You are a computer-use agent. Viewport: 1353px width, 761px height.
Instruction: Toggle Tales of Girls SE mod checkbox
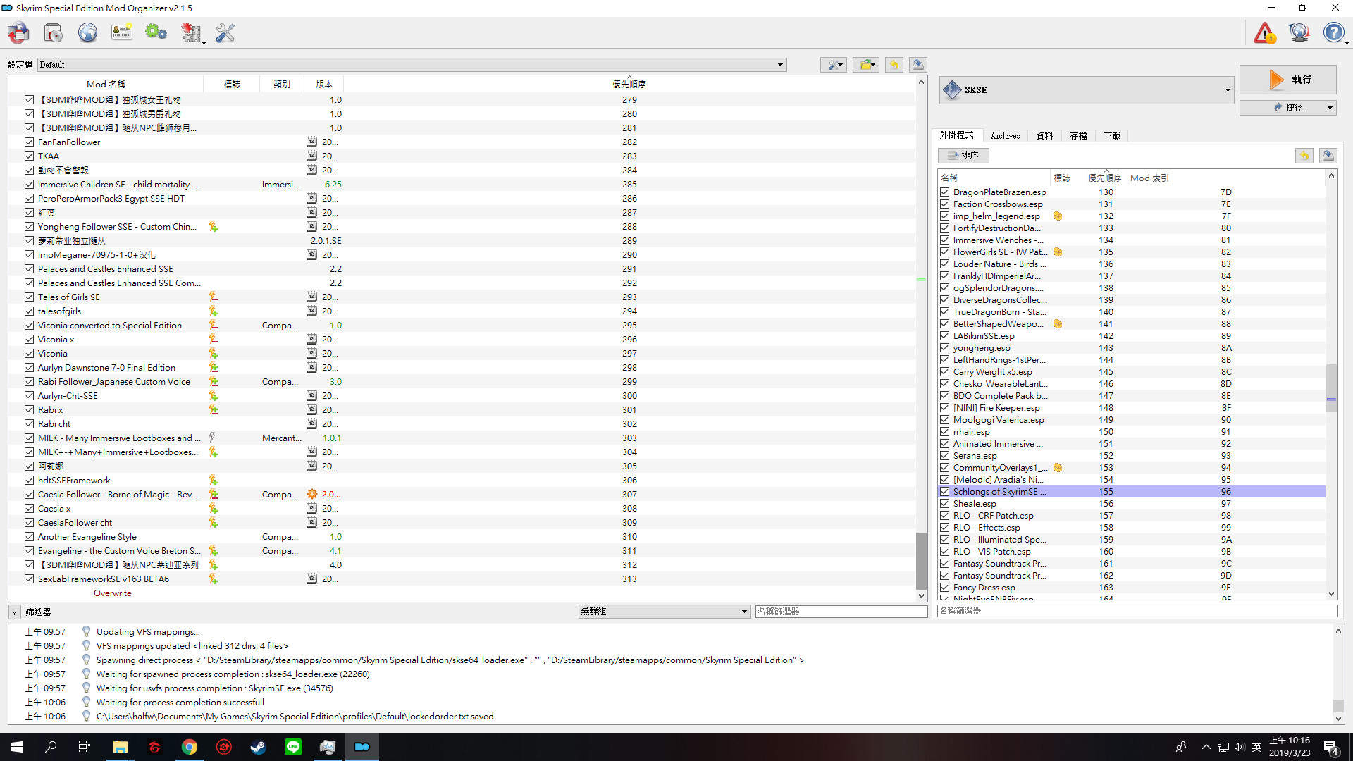click(x=29, y=297)
